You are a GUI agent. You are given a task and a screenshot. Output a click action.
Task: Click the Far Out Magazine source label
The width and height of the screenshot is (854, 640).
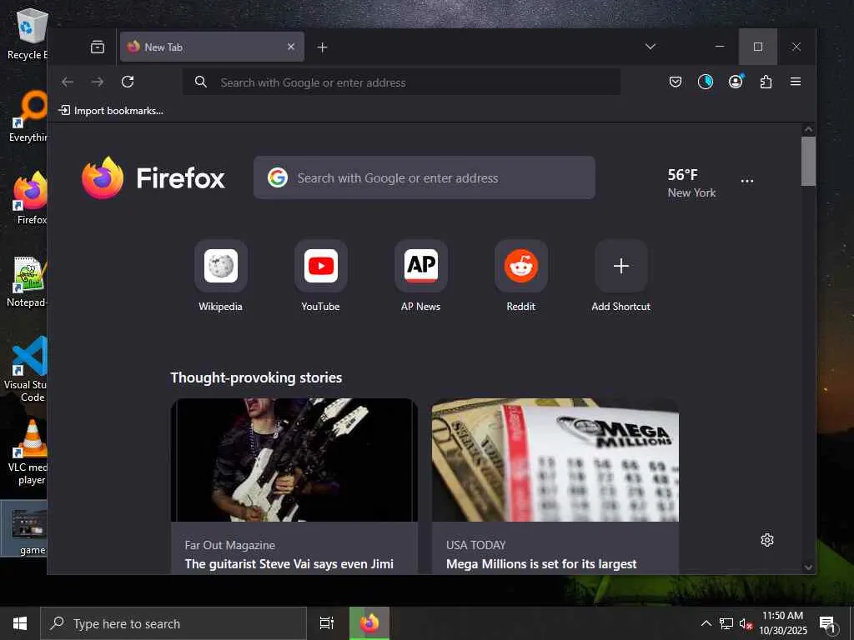coord(230,545)
